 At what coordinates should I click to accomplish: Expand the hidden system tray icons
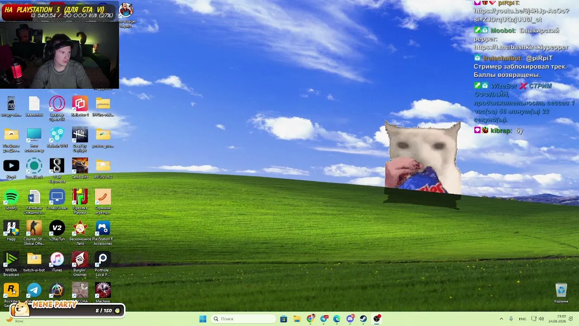501,319
